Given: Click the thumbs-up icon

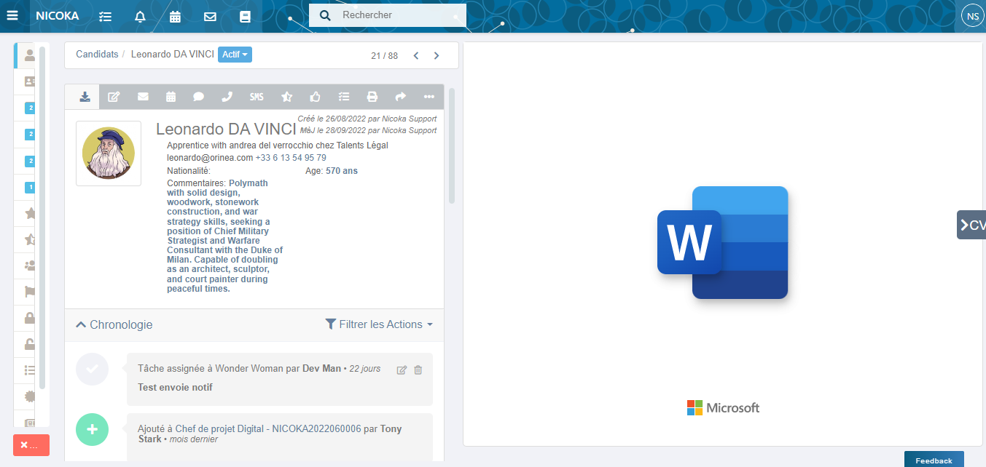Looking at the screenshot, I should tap(315, 96).
